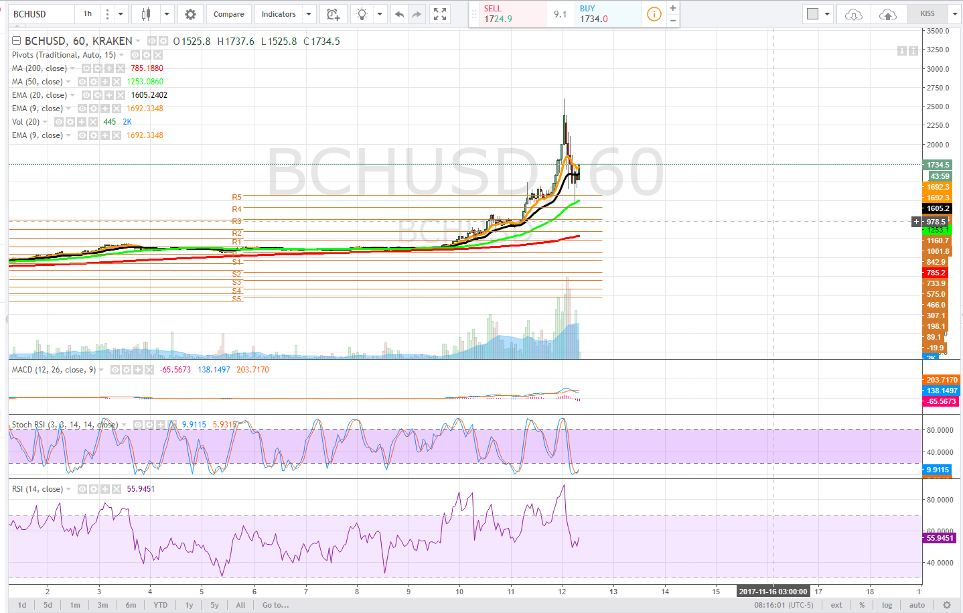Open settings gear for BCHUSD main series

tap(163, 41)
